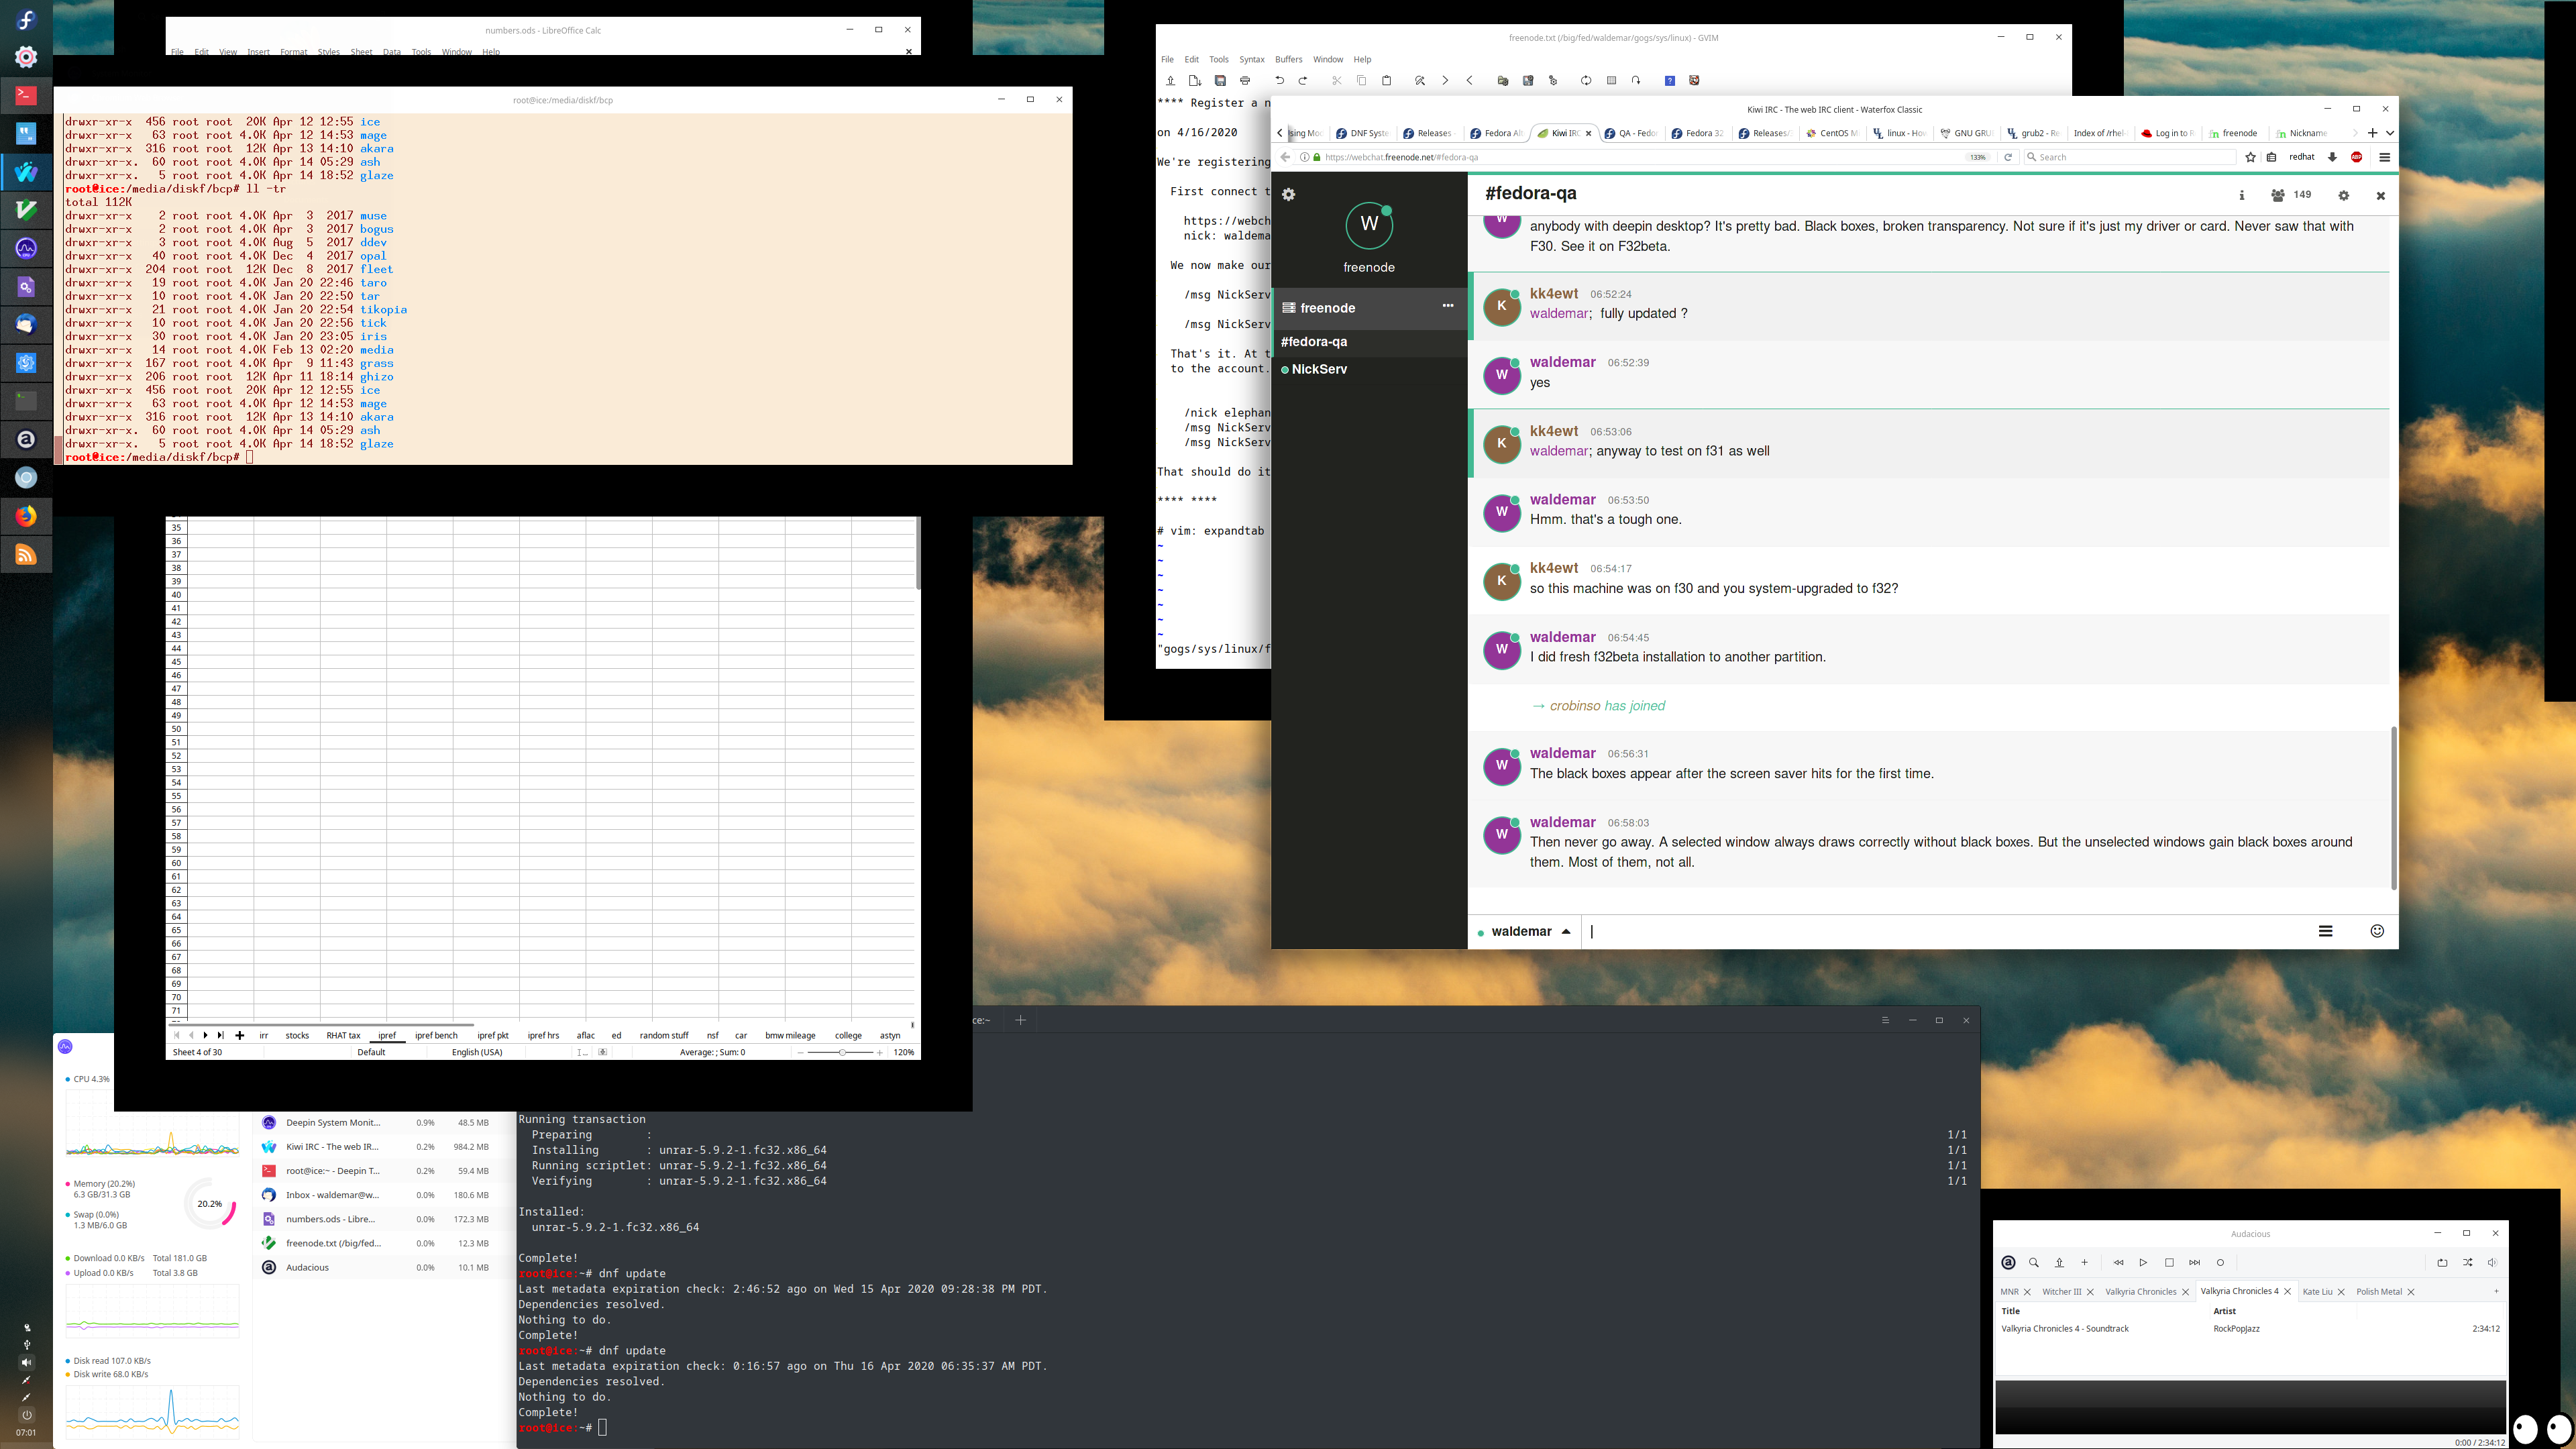
Task: Click GVIM paste icon
Action: point(1386,80)
